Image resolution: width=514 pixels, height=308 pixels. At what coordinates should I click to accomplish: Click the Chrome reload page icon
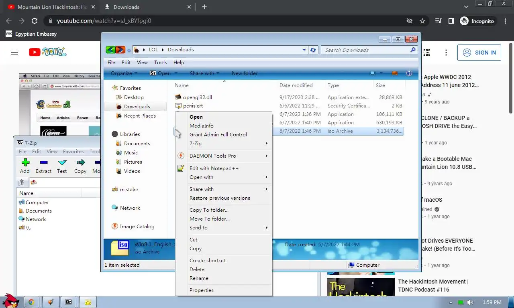[35, 21]
